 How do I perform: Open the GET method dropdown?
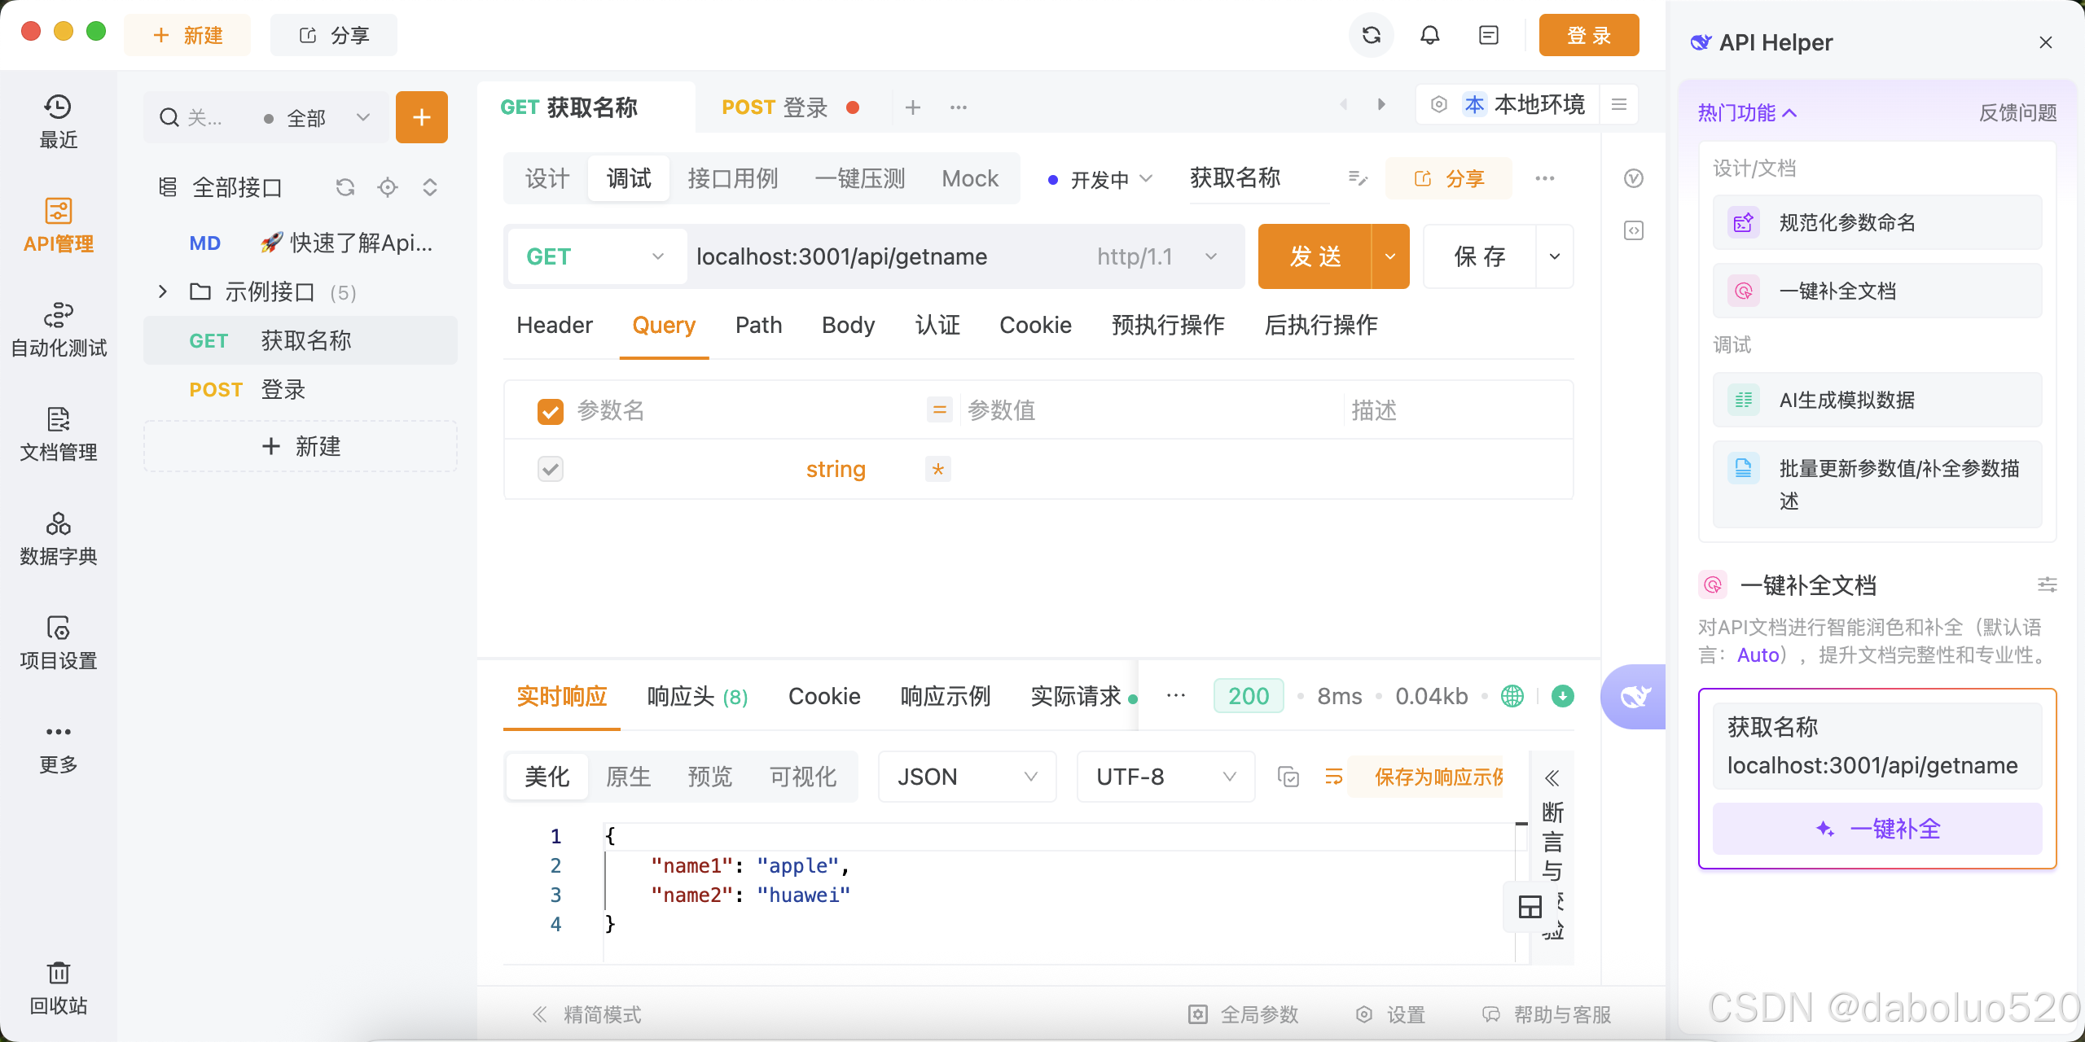click(596, 256)
